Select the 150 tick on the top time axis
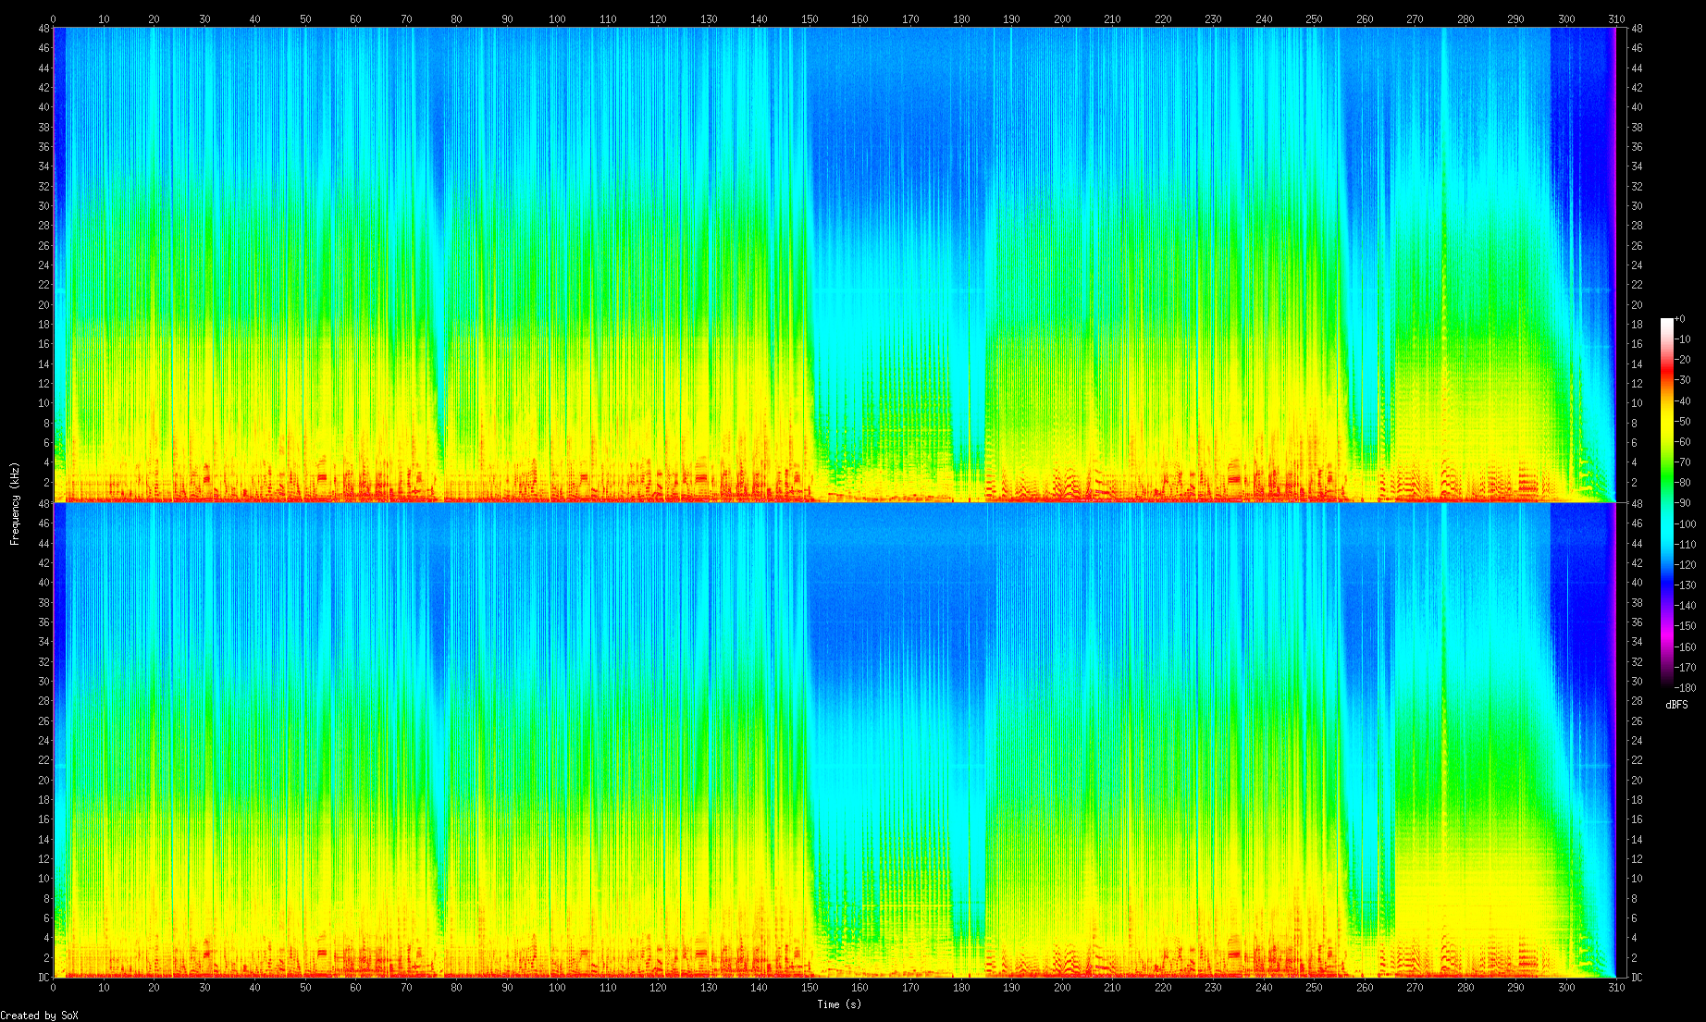Screen dimensions: 1706x1022 click(810, 18)
